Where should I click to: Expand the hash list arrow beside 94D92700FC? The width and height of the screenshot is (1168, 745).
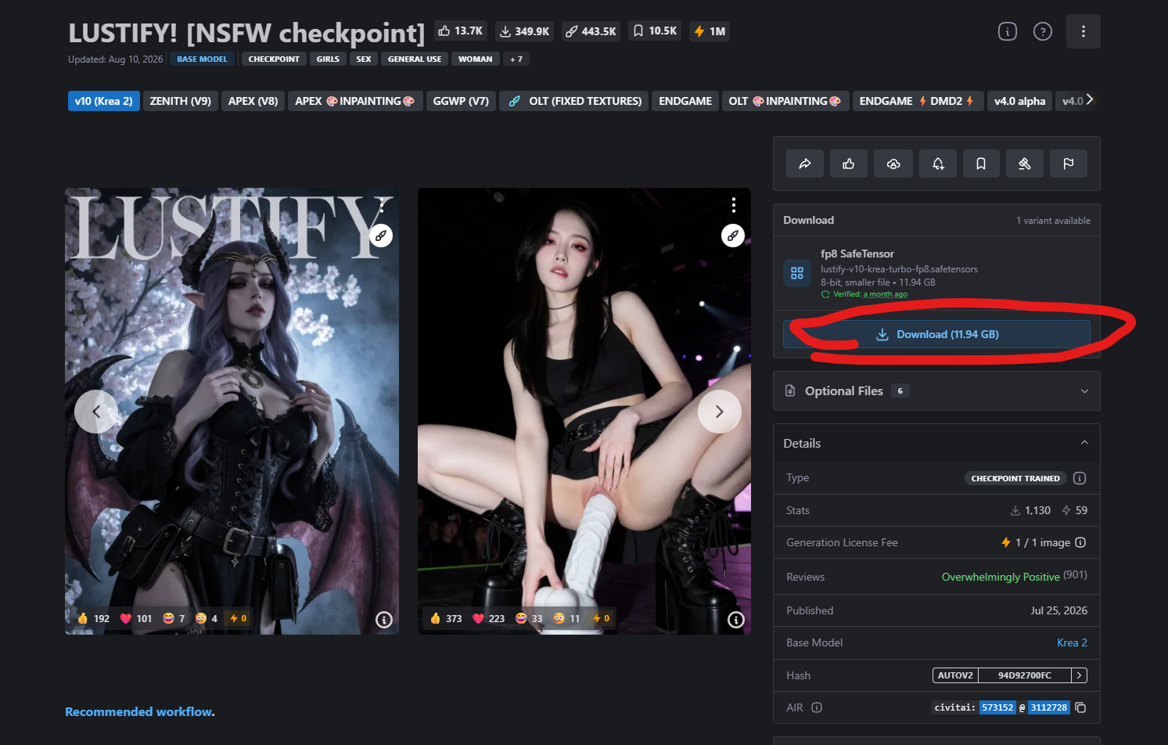[x=1079, y=675]
